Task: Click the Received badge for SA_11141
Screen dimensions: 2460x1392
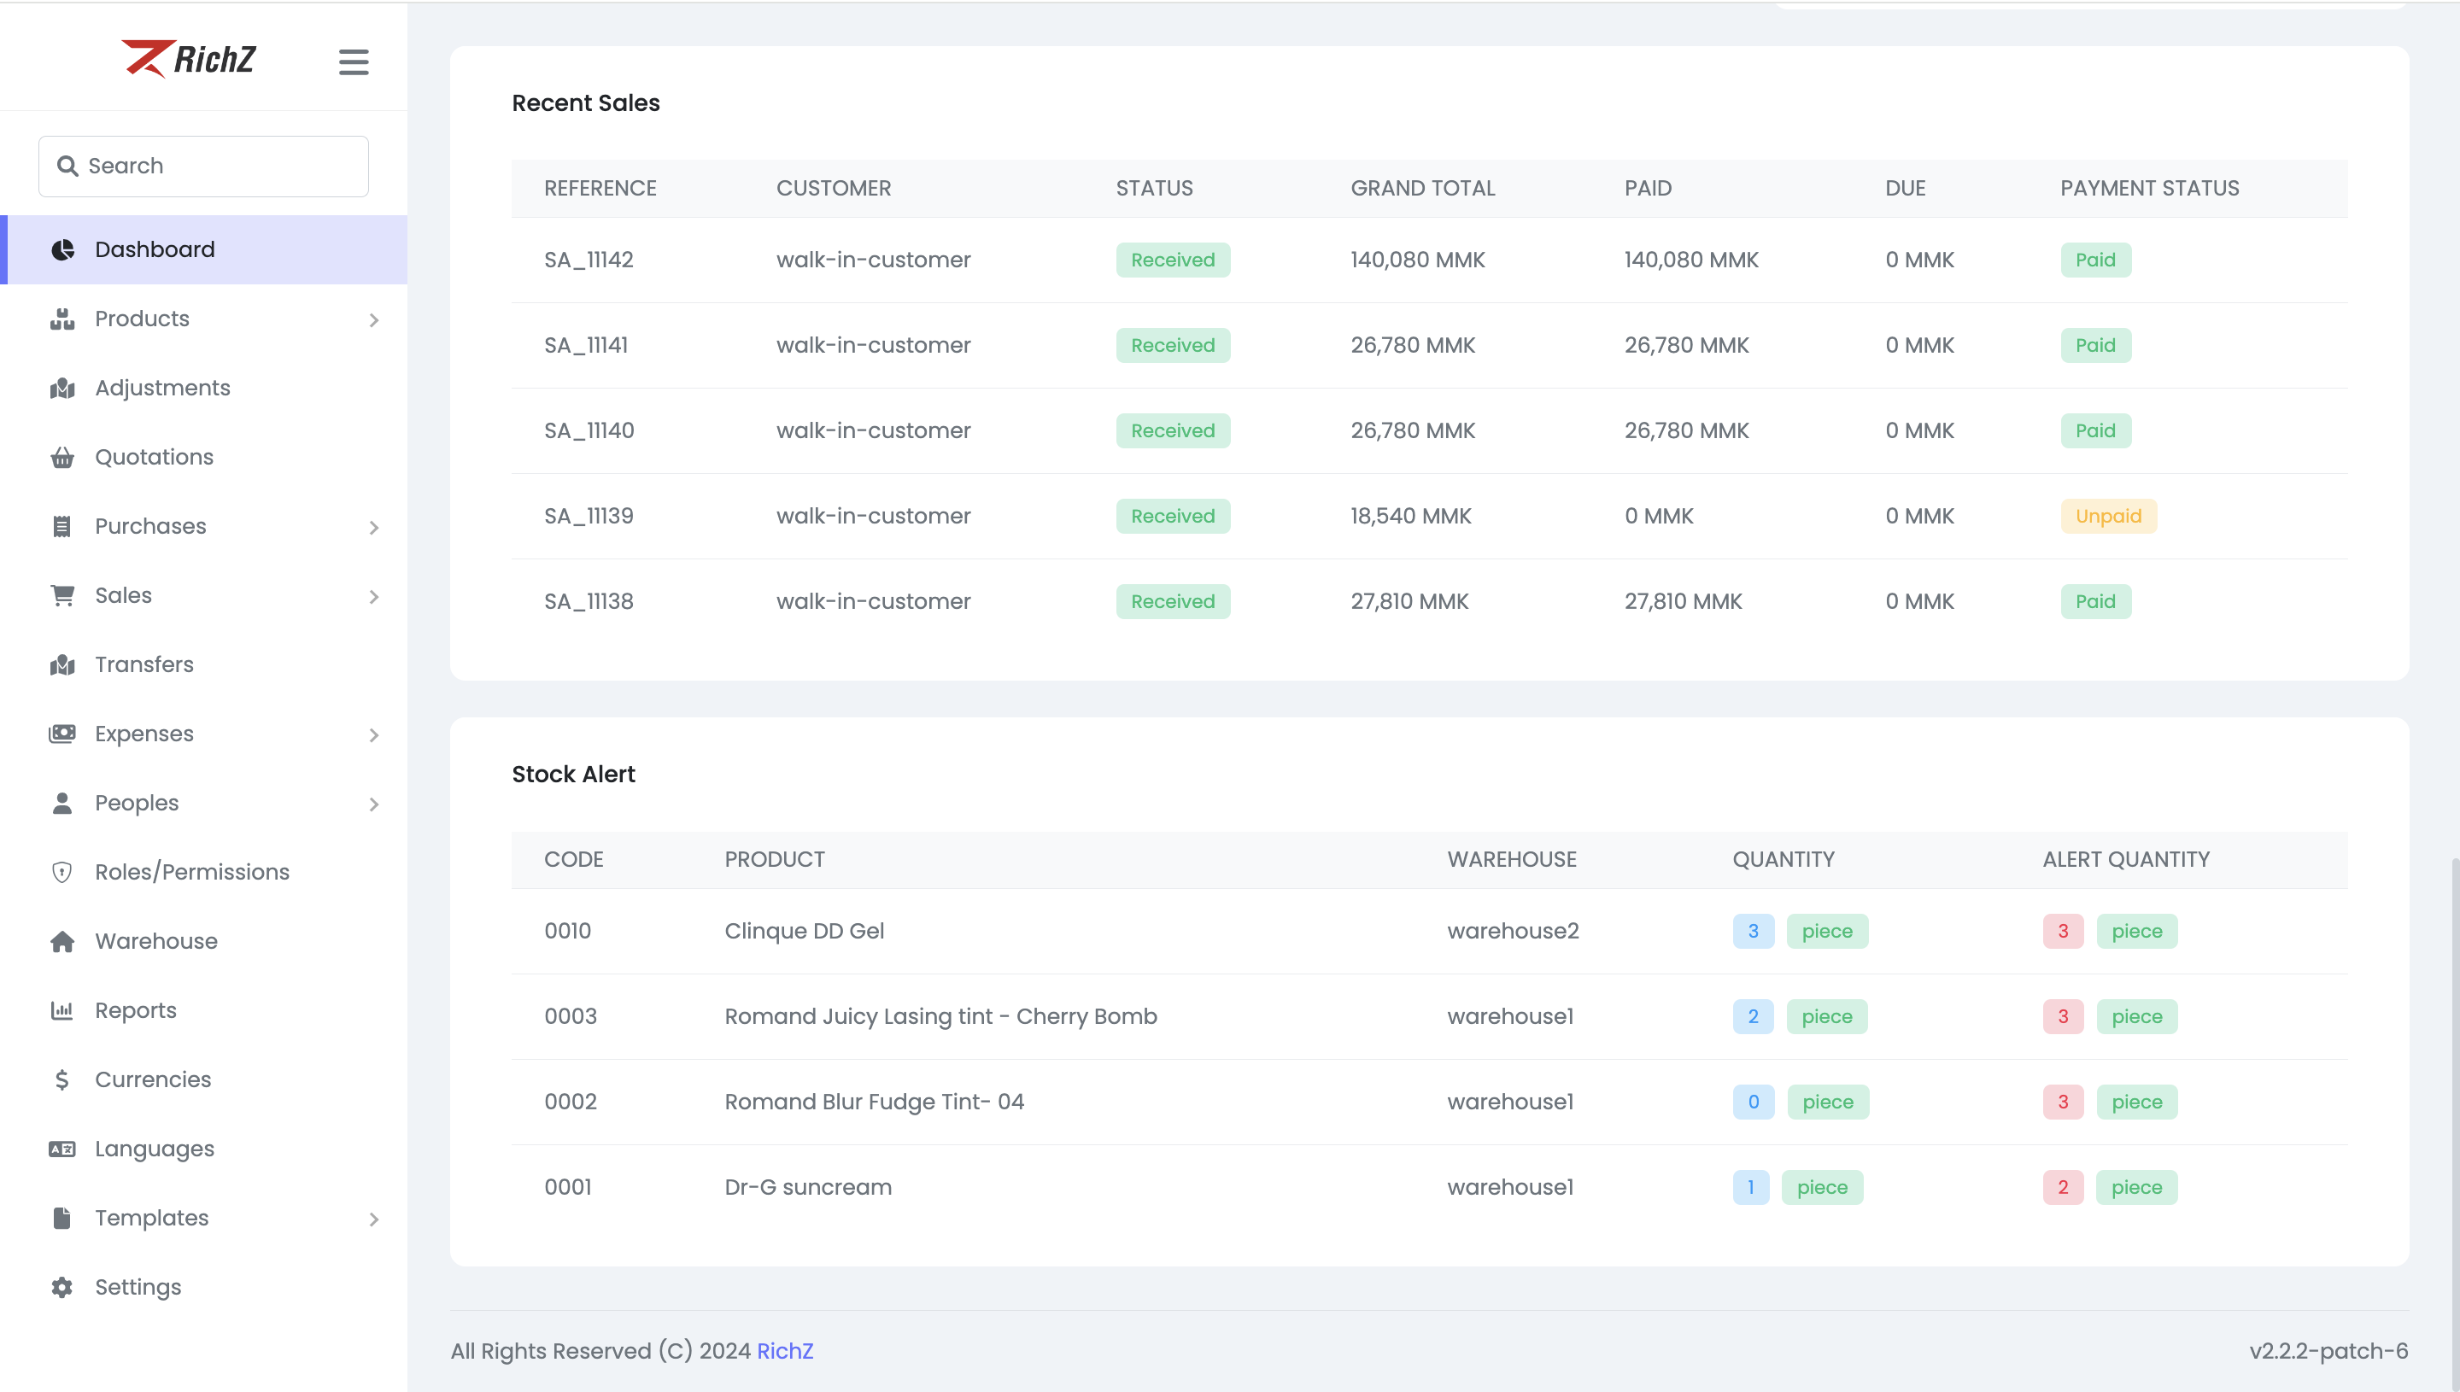Action: [x=1173, y=345]
